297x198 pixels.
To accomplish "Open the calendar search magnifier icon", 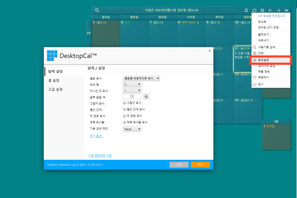I will [97, 10].
